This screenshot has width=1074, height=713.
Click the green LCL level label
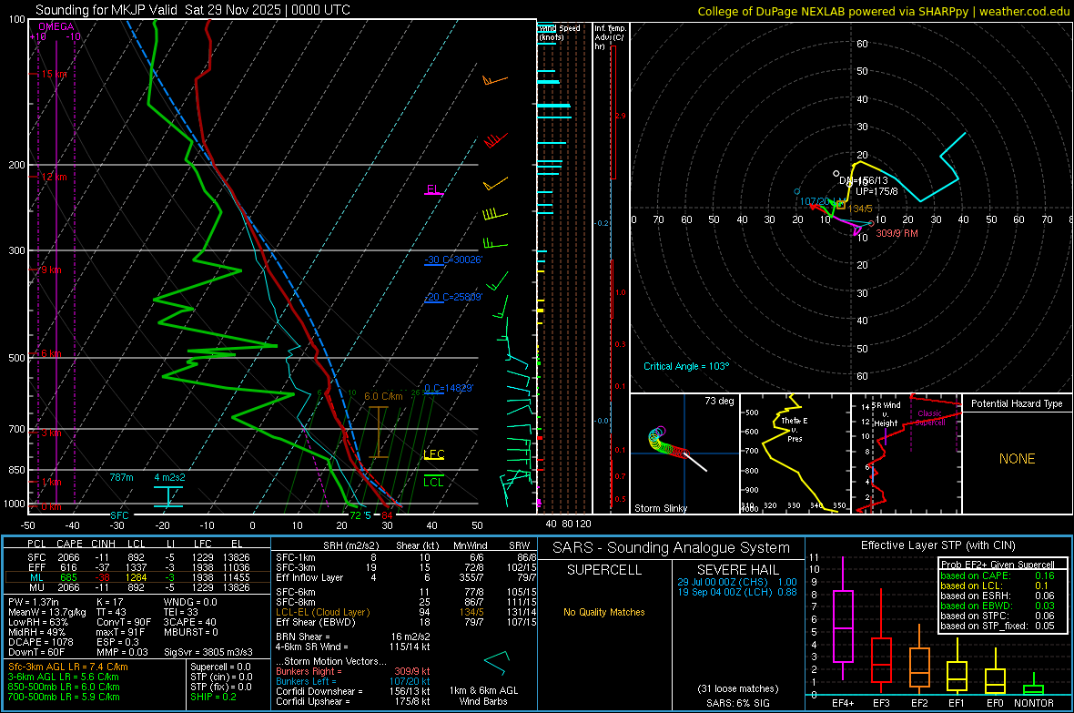click(433, 482)
